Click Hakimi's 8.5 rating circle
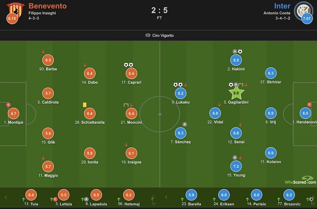 (236, 61)
